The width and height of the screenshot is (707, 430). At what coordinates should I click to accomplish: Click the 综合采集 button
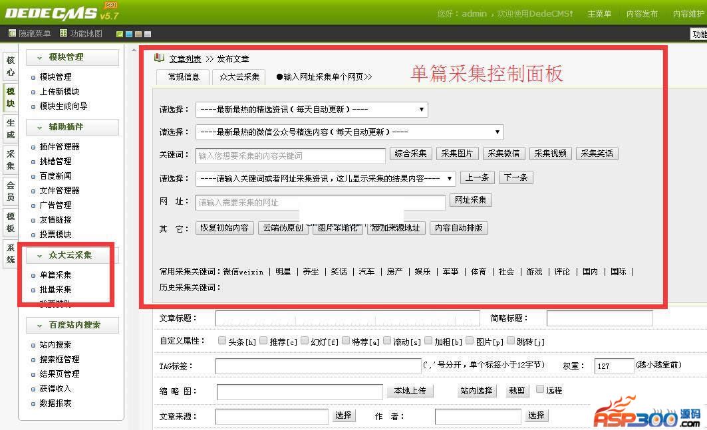point(410,154)
